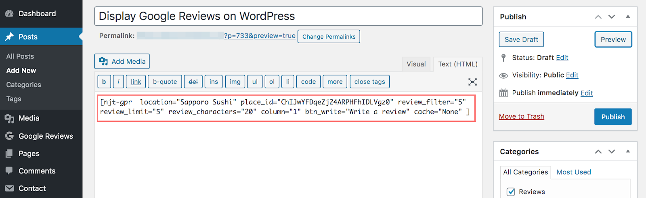Click Save Draft button
Screen dimensions: 646x198
[x=521, y=40]
